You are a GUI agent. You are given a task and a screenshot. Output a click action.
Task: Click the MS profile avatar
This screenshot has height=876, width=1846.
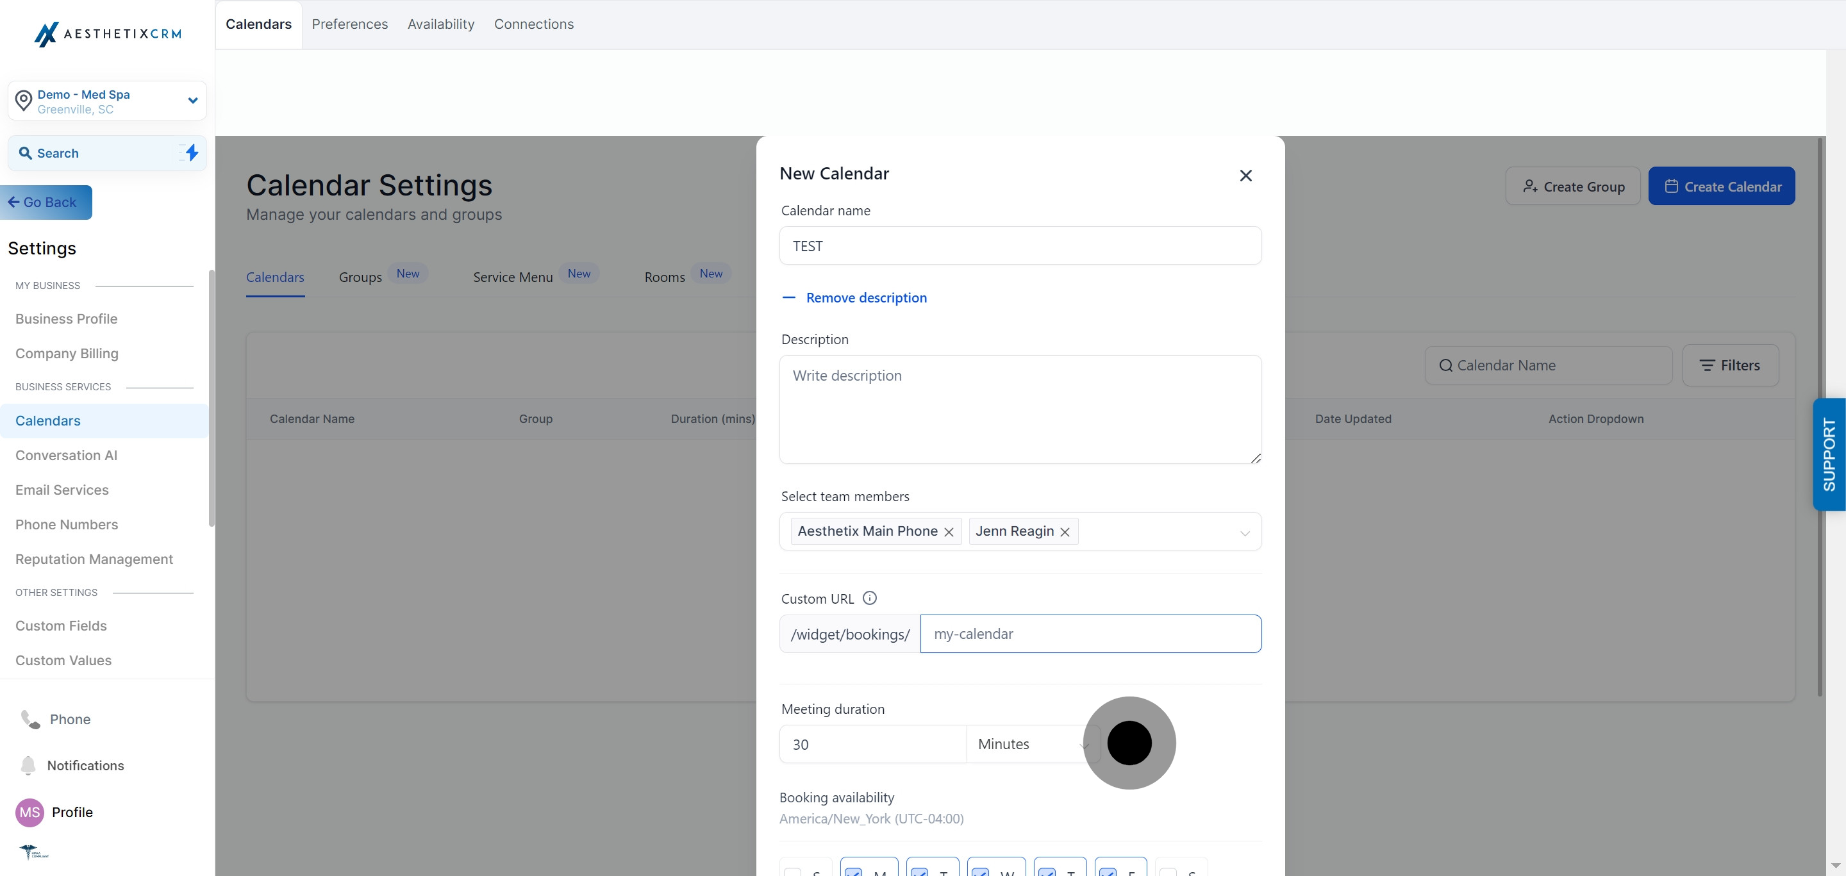click(29, 811)
